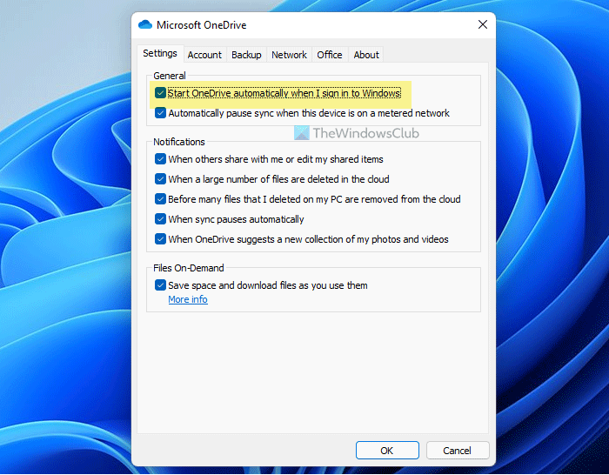The height and width of the screenshot is (475, 609).
Task: Open the More info link
Action: [x=188, y=299]
